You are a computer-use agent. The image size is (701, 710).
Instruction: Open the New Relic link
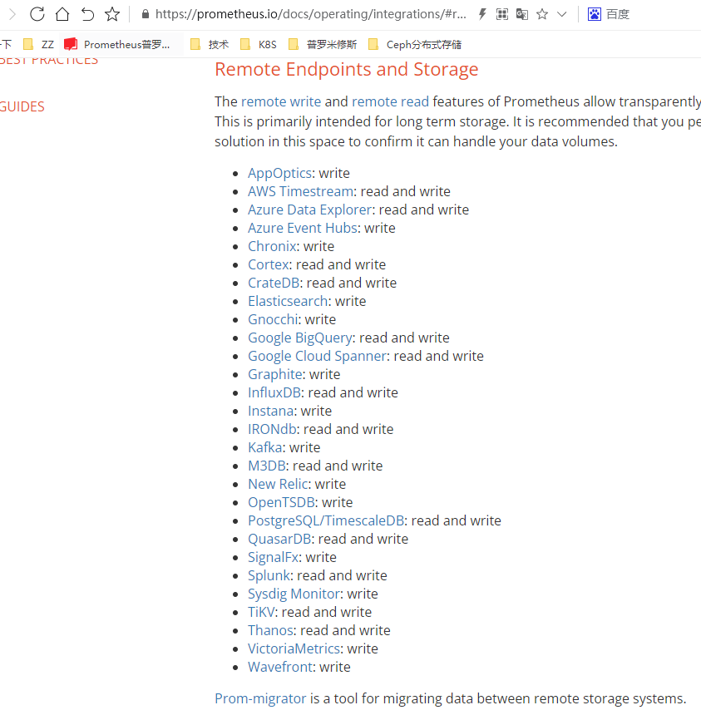[278, 484]
